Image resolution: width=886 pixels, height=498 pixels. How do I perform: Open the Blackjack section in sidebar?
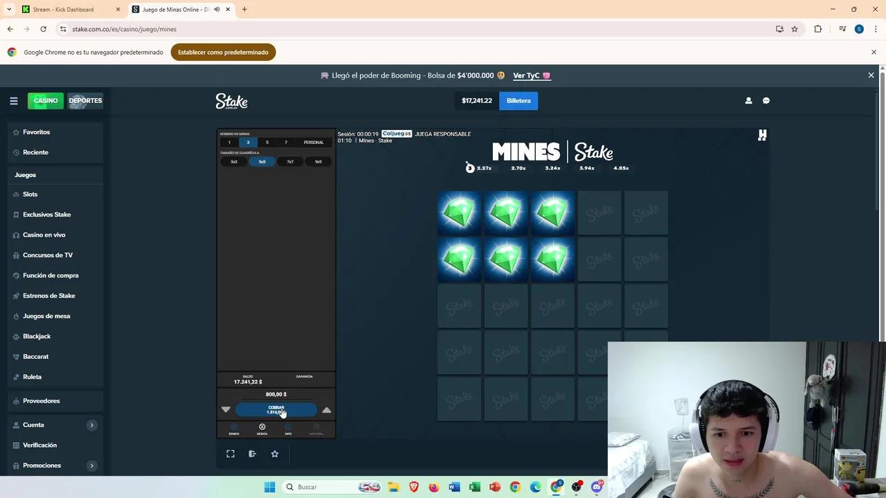coord(37,336)
